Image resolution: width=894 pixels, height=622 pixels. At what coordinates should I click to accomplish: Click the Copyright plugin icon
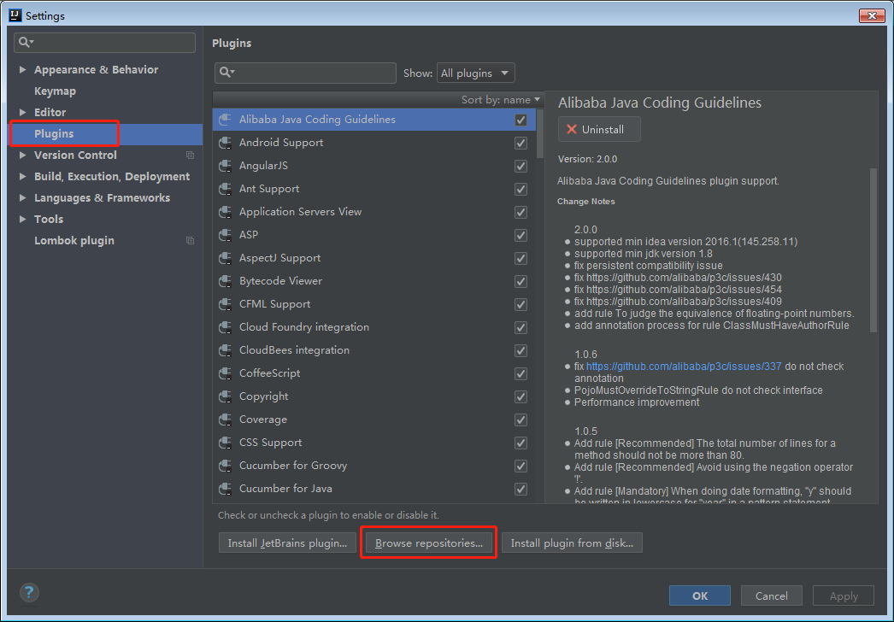tap(226, 396)
